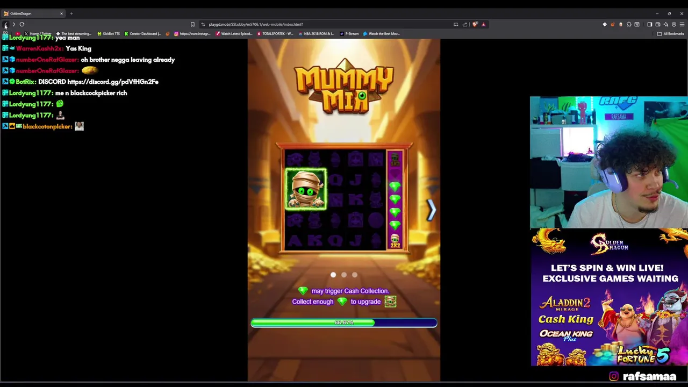
Task: Open the YouTube bookmark icon
Action: (x=18, y=33)
